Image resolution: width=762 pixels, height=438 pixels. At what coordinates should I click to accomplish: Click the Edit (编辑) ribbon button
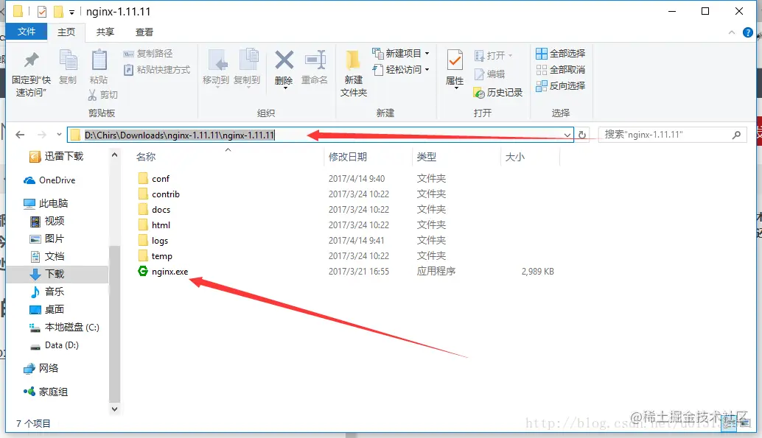(x=489, y=74)
